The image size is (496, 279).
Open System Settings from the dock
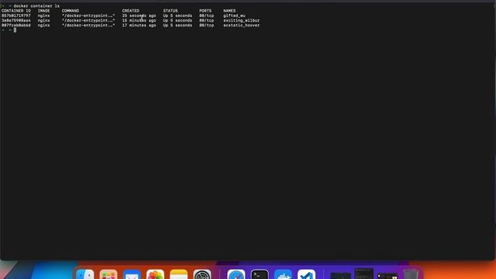[x=202, y=274]
